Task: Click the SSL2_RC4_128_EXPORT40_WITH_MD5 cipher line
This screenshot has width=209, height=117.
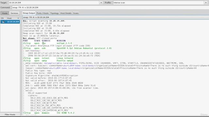Action: (49, 110)
